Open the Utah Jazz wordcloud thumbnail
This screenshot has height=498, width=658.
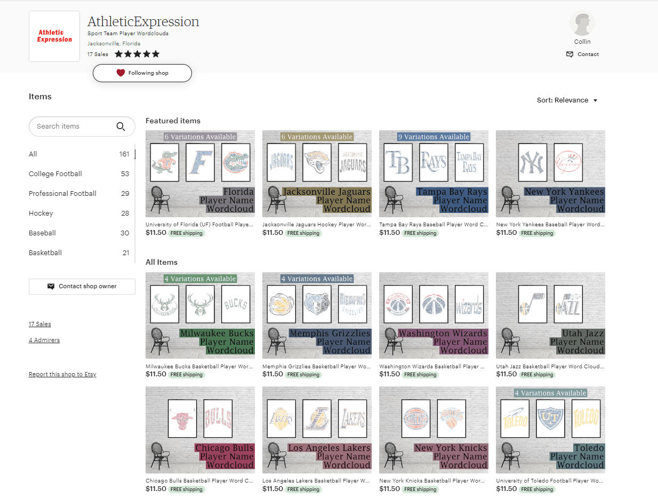tap(550, 315)
